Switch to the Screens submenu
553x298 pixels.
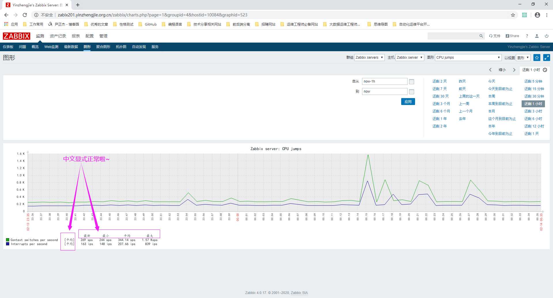(103, 47)
